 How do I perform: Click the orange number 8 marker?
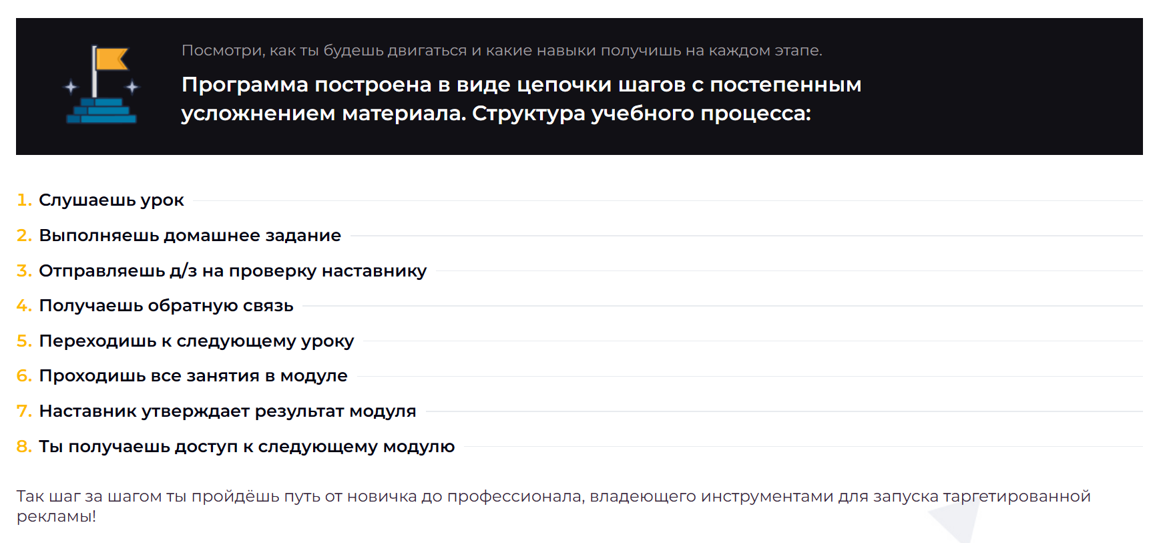(x=24, y=447)
